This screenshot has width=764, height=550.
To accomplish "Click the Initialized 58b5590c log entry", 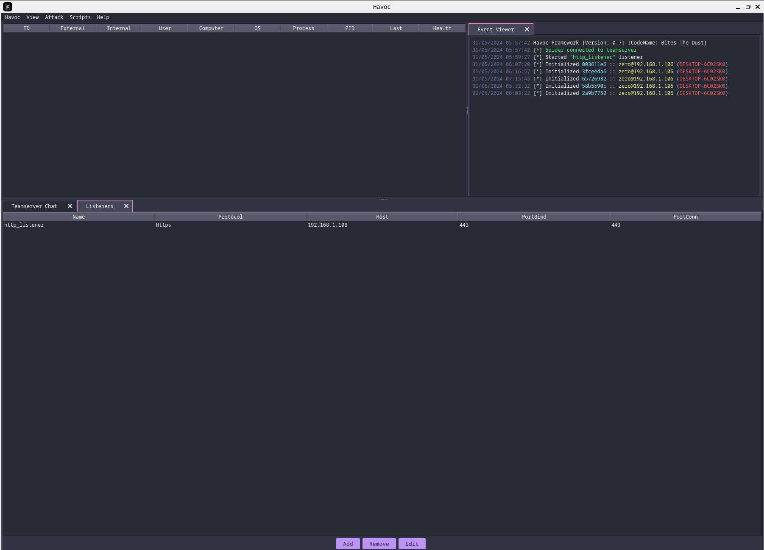I will 600,86.
